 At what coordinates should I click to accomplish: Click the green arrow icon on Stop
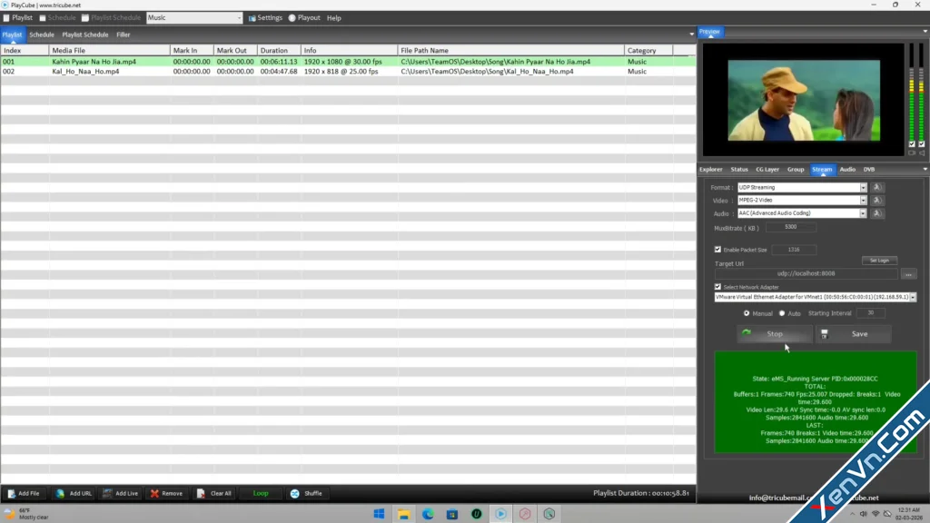pos(747,333)
